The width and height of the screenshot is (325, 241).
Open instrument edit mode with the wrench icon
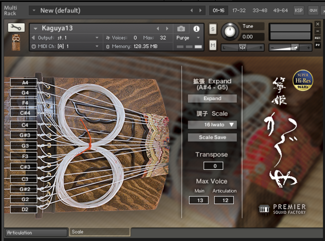click(16, 27)
